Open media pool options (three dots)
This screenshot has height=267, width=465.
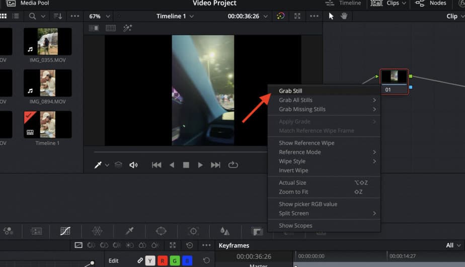point(74,16)
